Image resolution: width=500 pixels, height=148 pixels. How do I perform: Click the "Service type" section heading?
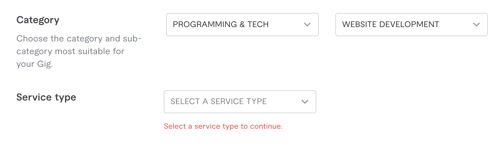[x=46, y=97]
